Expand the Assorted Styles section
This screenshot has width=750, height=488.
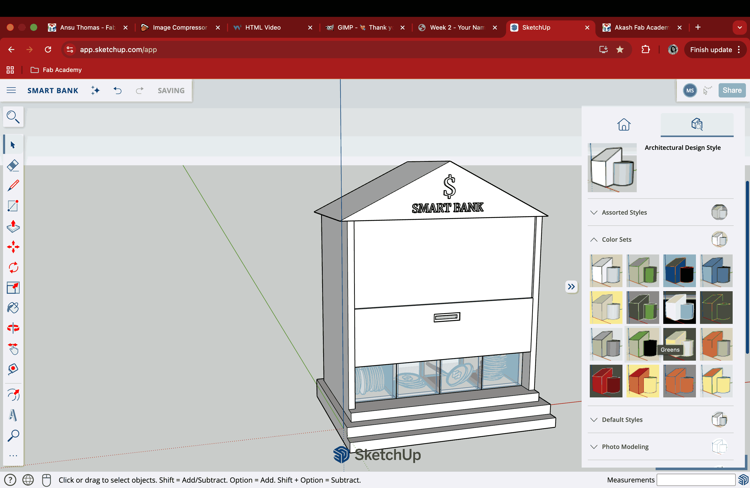624,212
